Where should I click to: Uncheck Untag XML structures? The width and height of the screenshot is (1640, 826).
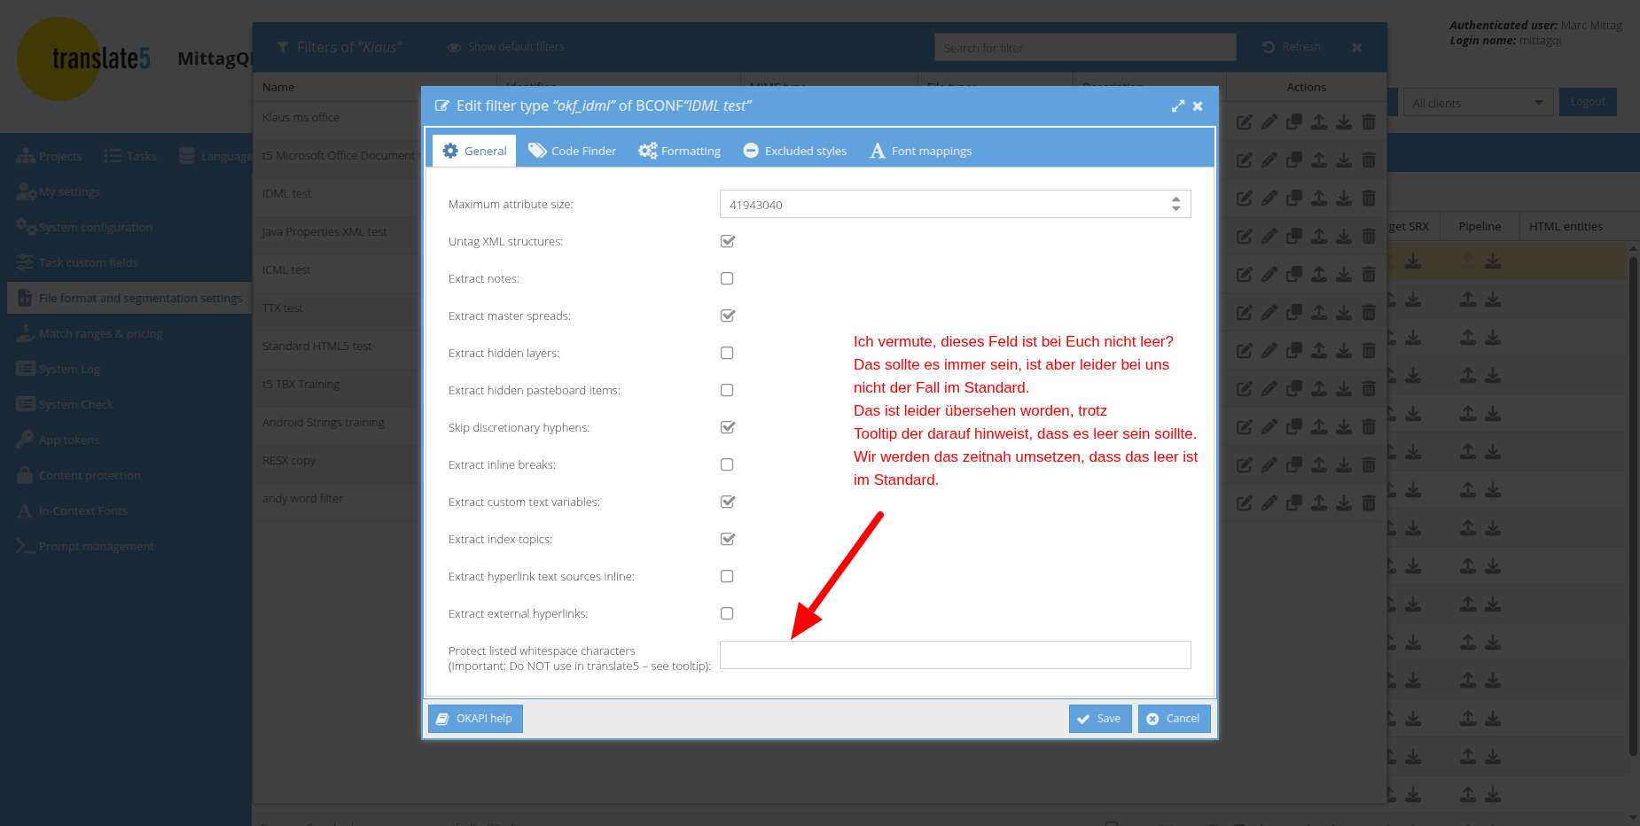coord(727,241)
